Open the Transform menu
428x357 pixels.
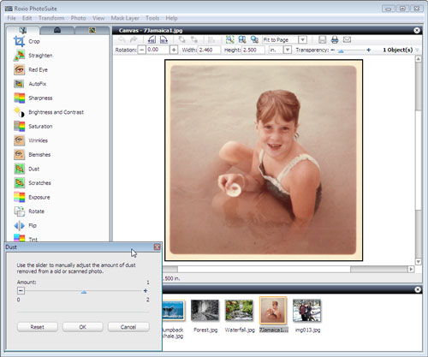tap(51, 18)
